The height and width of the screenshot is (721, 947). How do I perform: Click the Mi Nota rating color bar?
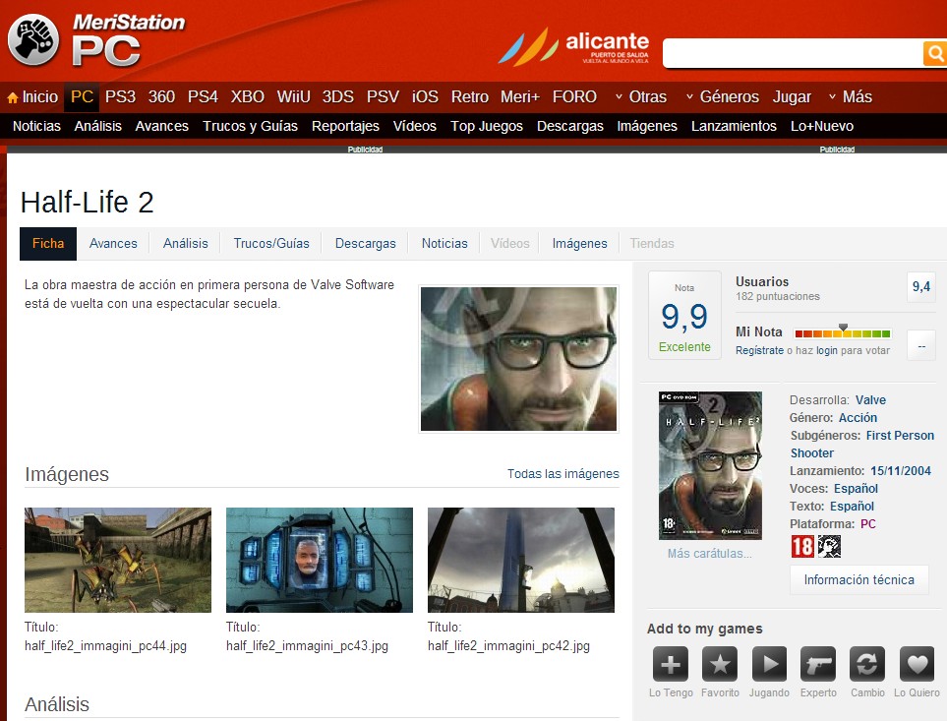[x=843, y=333]
